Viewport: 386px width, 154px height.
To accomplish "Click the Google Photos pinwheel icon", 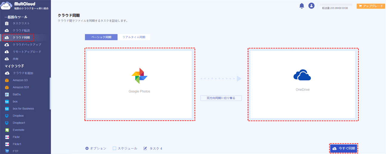I will [x=139, y=76].
